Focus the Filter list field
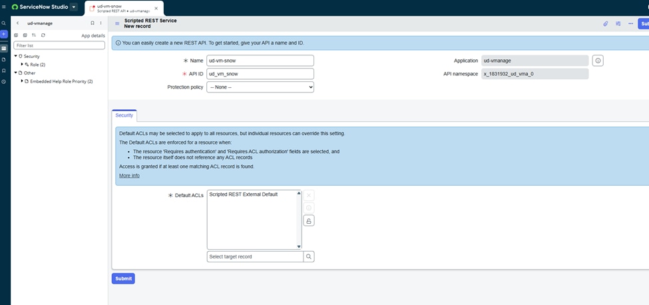Image resolution: width=649 pixels, height=305 pixels. pyautogui.click(x=59, y=45)
